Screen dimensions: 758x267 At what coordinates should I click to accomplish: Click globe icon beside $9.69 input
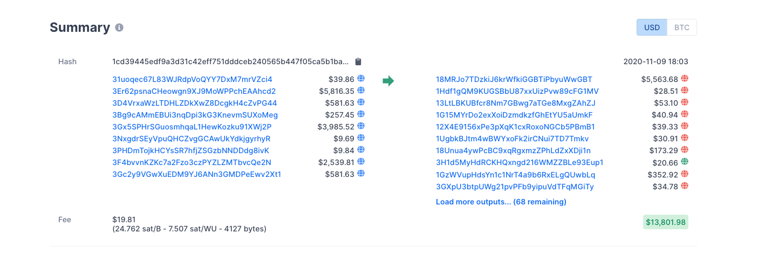tap(361, 138)
